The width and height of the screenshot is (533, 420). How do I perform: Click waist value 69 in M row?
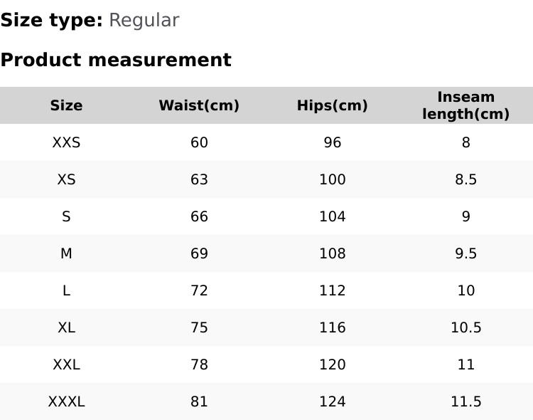pyautogui.click(x=199, y=253)
